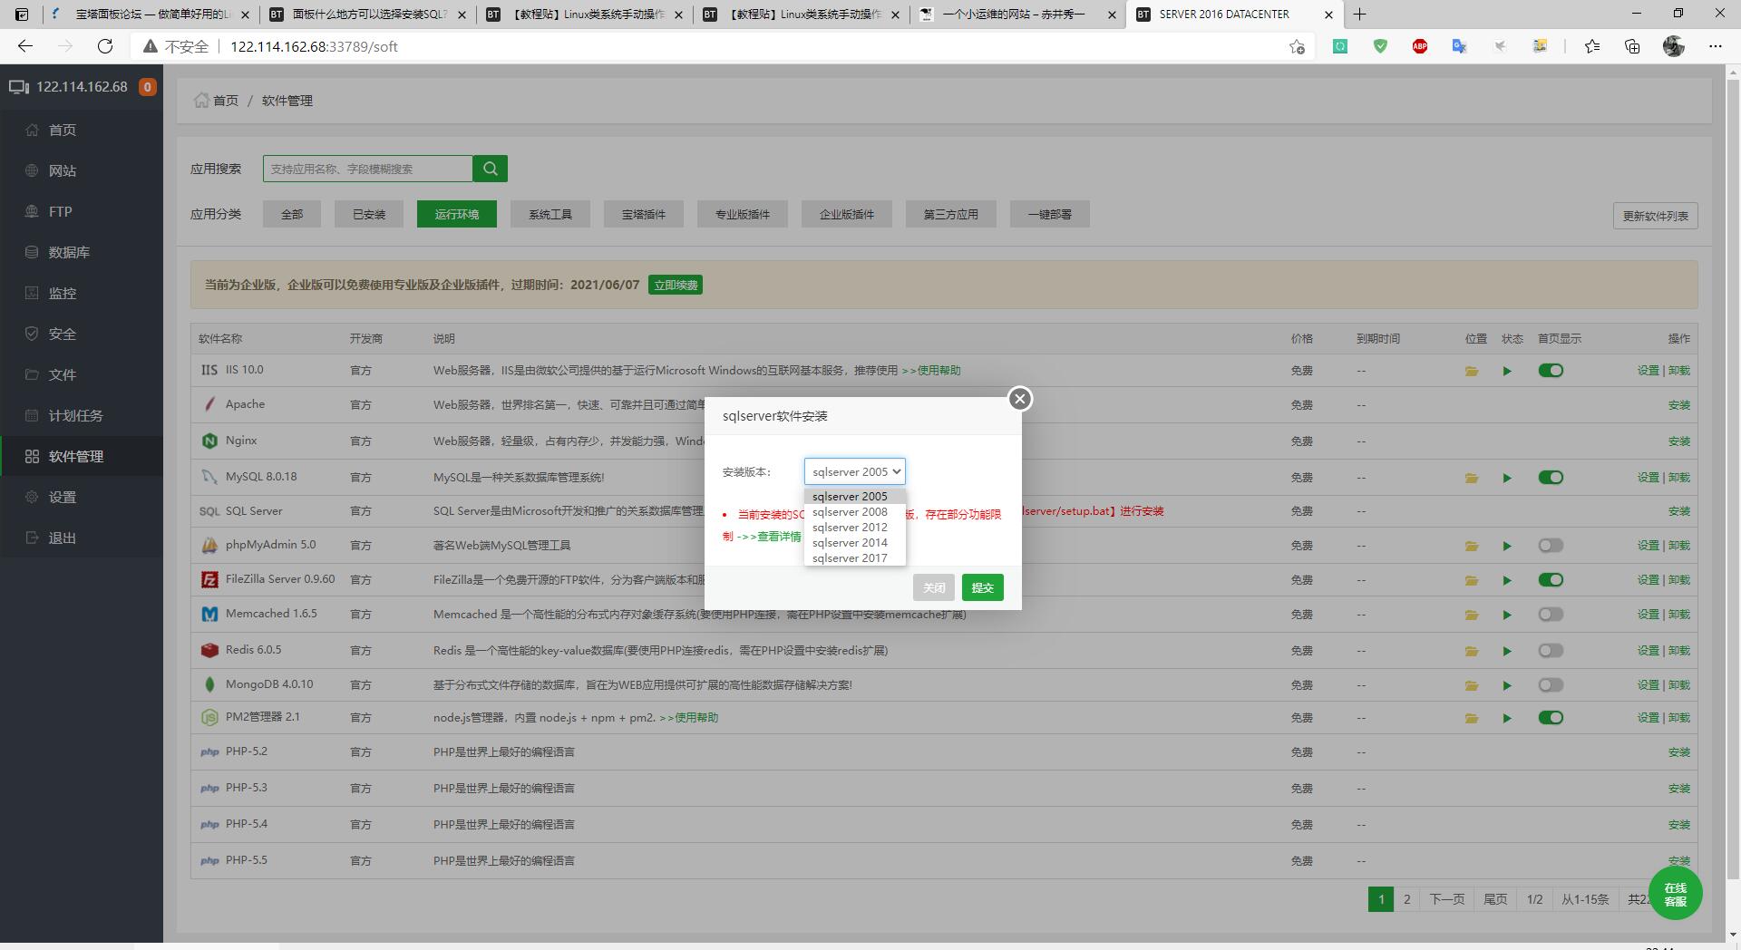Open PM2 manager folder icon

1472,718
